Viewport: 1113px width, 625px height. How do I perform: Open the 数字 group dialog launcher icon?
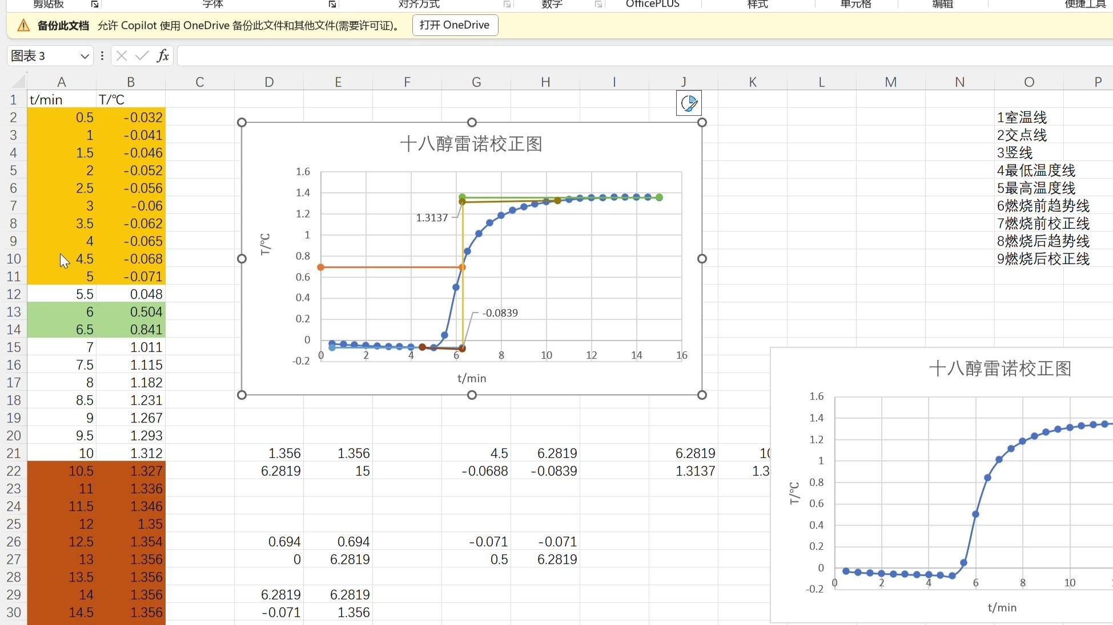(599, 4)
